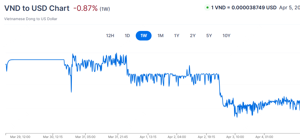Click the green live status dot
This screenshot has width=300, height=140.
point(207,7)
